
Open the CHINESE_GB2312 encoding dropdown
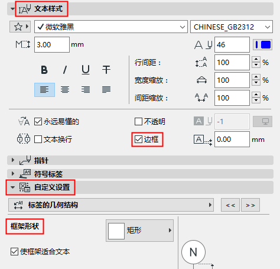[232, 27]
